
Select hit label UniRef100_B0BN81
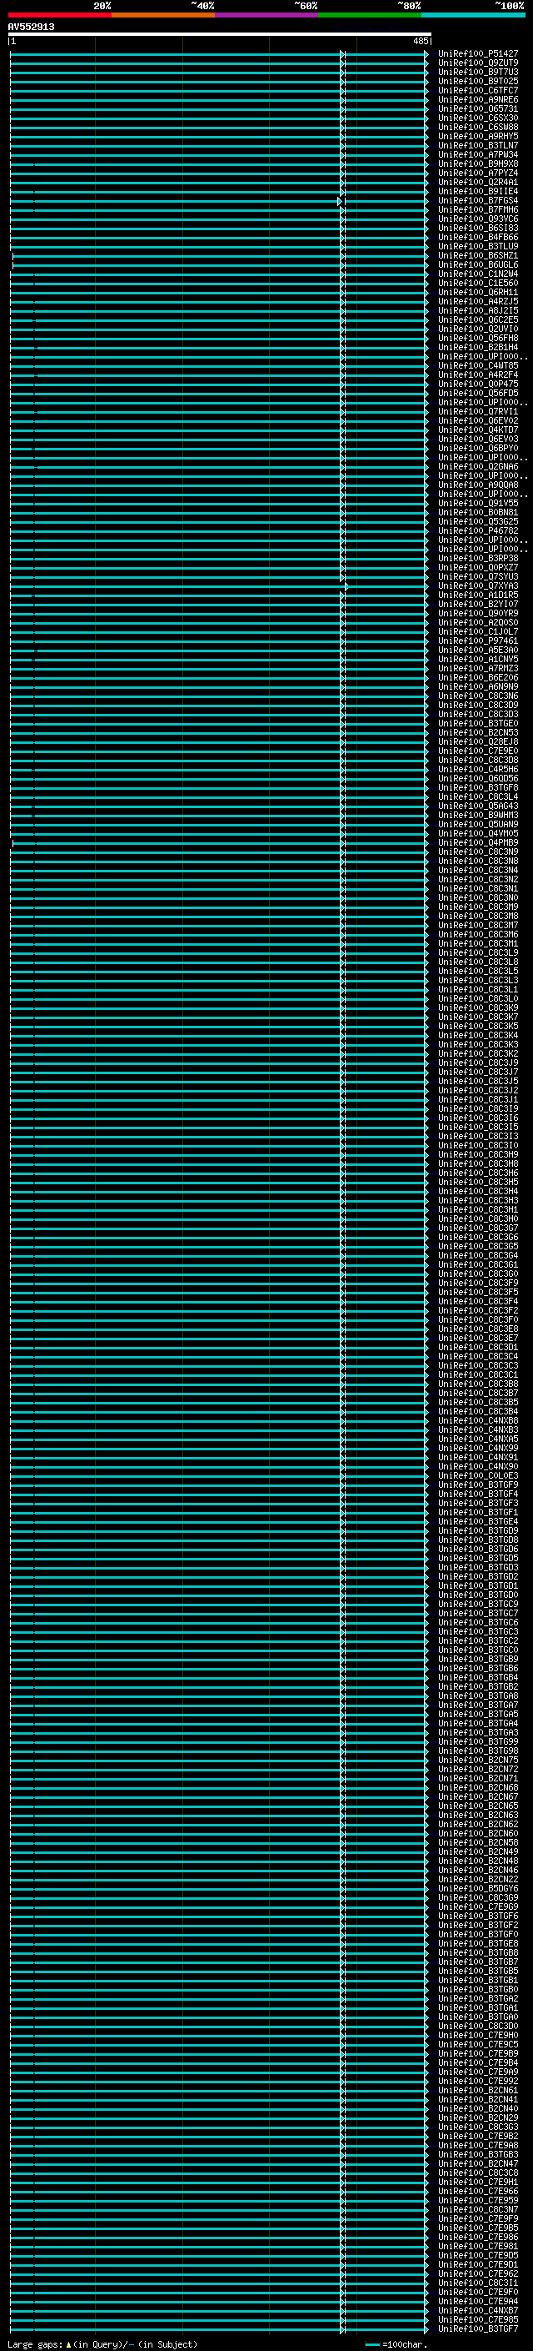[477, 513]
